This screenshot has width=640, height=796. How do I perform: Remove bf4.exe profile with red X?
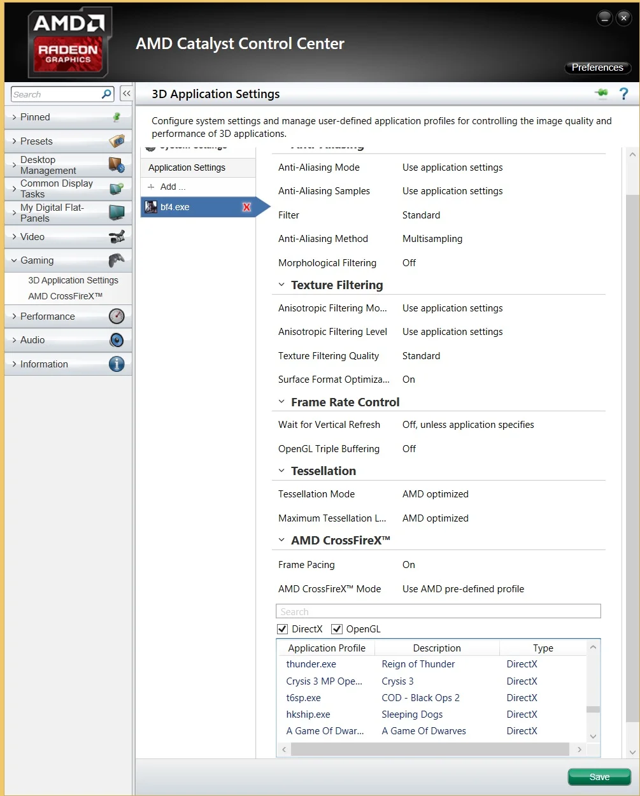point(246,207)
